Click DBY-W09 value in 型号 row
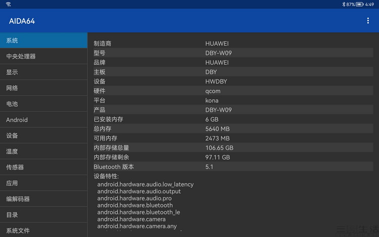The width and height of the screenshot is (379, 237). [218, 53]
